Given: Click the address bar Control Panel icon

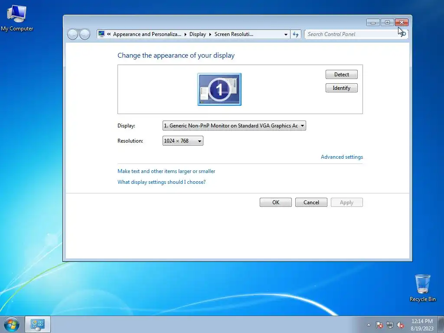Looking at the screenshot, I should pos(101,34).
